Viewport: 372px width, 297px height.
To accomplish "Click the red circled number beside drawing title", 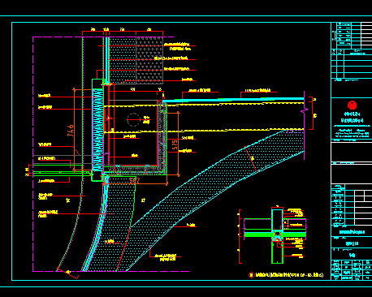I will [x=252, y=275].
